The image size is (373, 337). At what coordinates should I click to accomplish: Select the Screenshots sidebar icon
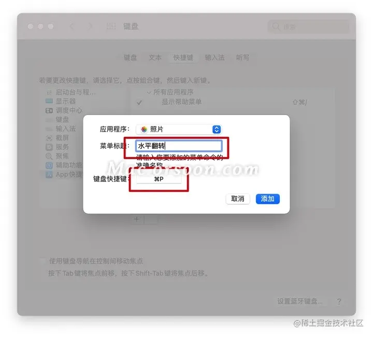[x=49, y=138]
